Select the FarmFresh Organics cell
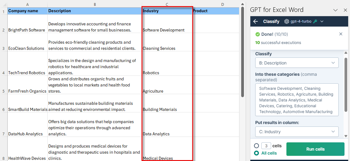 point(28,85)
